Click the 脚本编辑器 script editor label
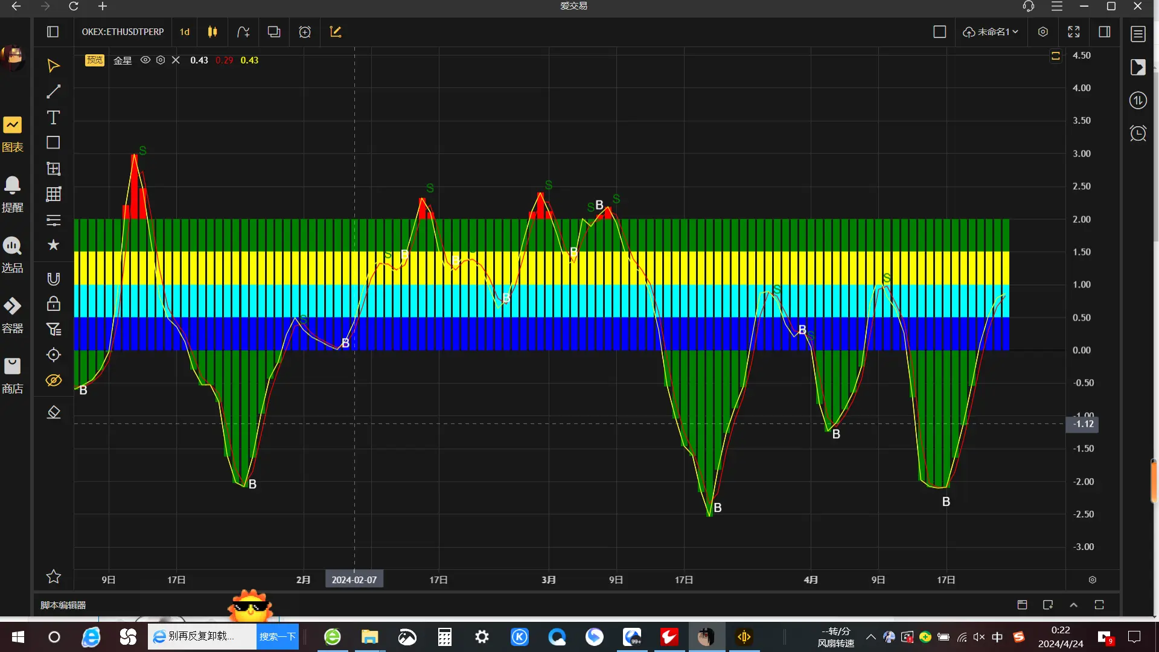 click(63, 605)
